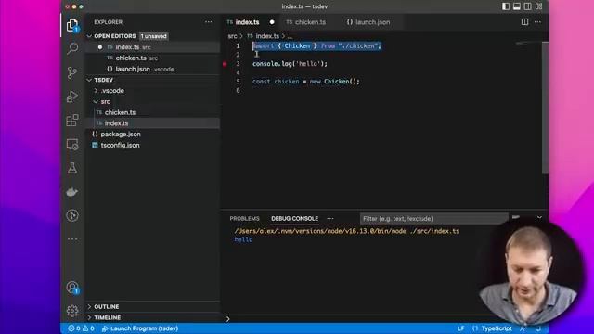The width and height of the screenshot is (594, 334).
Task: Toggle secondary side bar layout icon
Action: point(528,6)
